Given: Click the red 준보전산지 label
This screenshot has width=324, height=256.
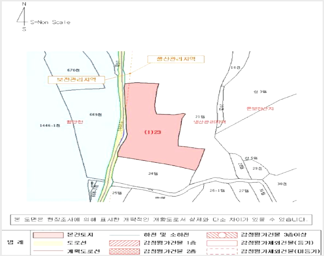Looking at the screenshot, I should pyautogui.click(x=260, y=108).
